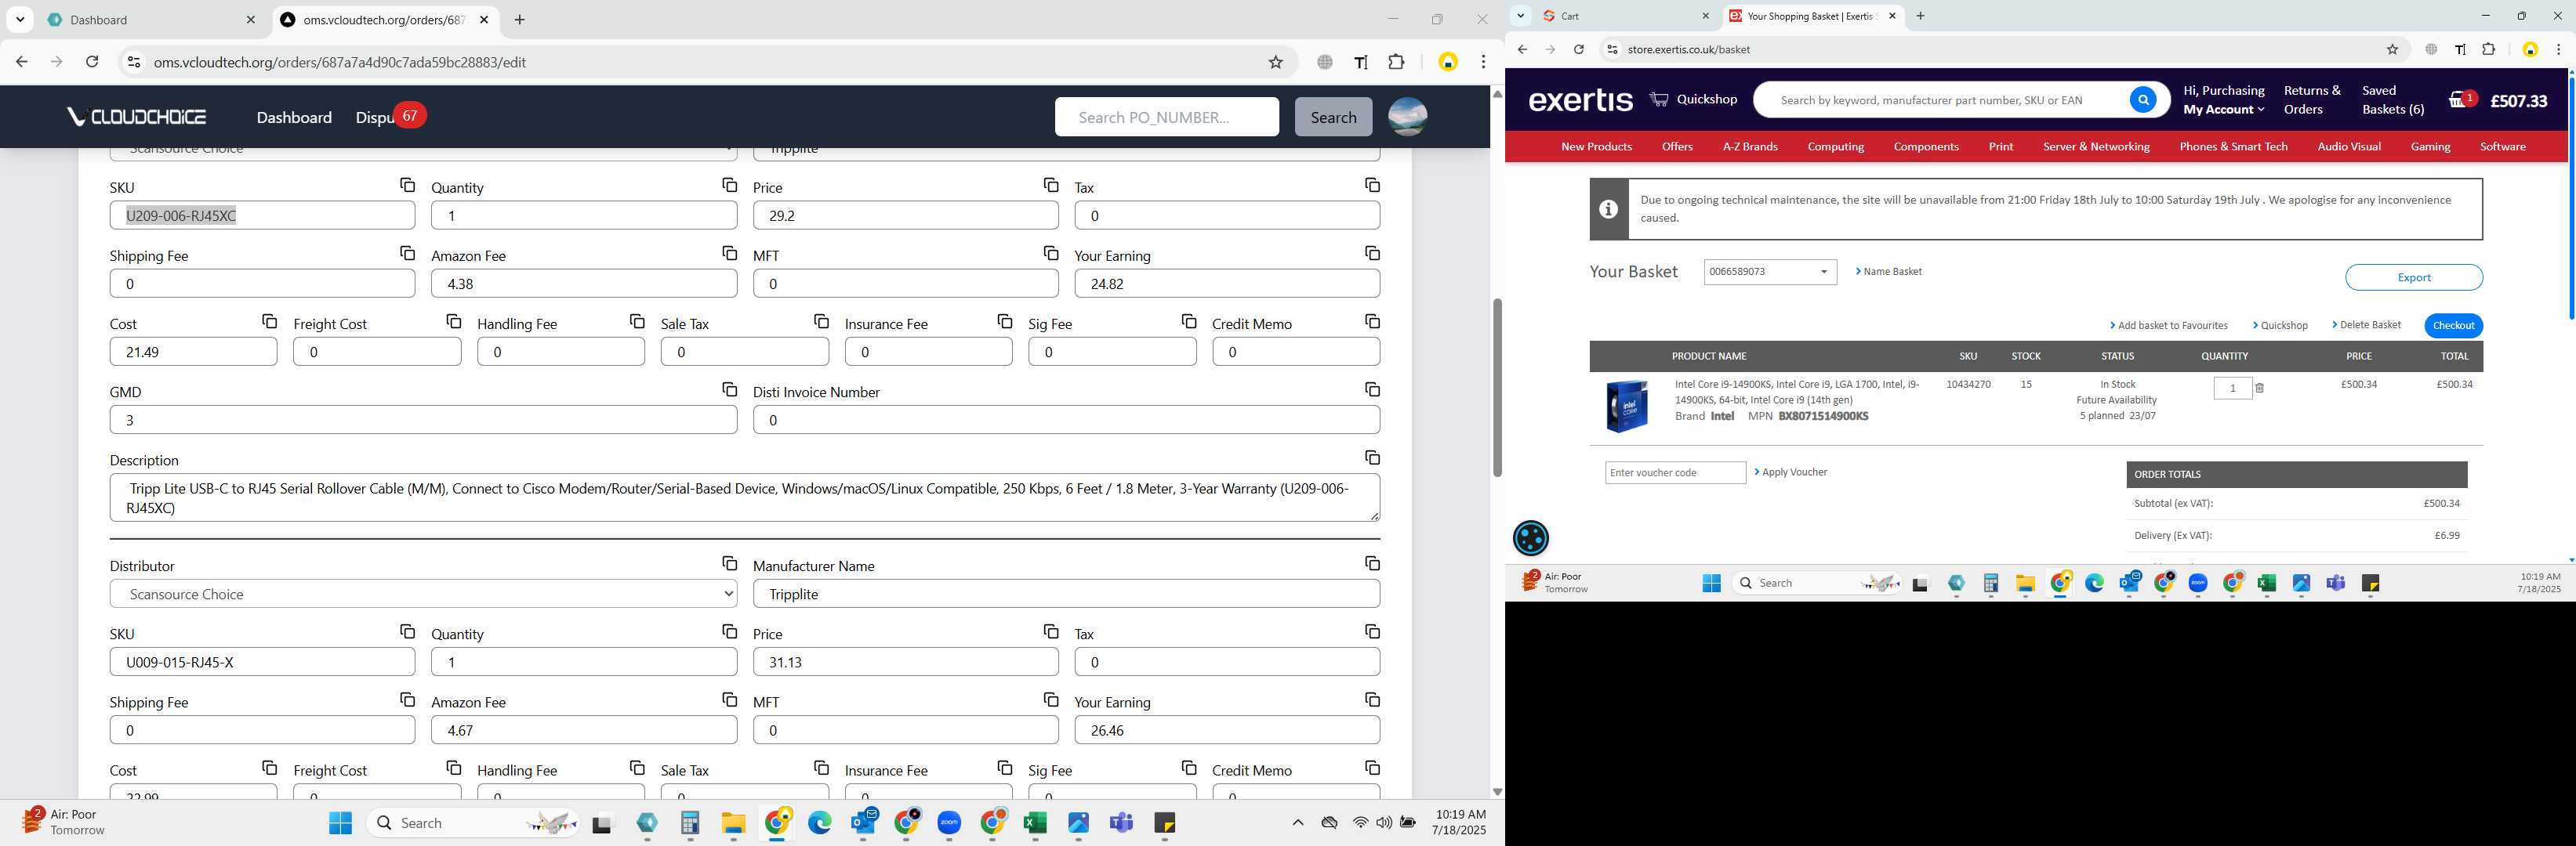Open Computing menu on Exertis
The height and width of the screenshot is (846, 2576).
click(x=1835, y=146)
